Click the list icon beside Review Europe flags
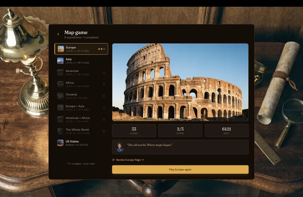The width and height of the screenshot is (303, 197). [113, 160]
